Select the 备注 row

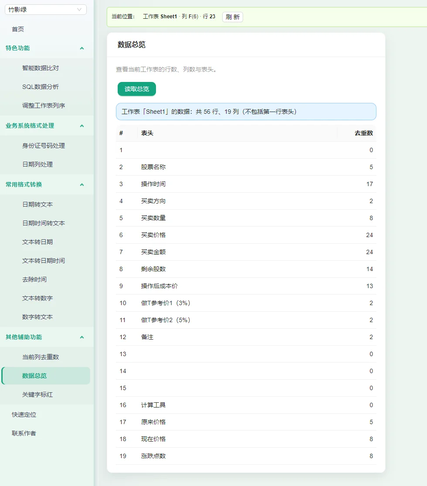[246, 337]
